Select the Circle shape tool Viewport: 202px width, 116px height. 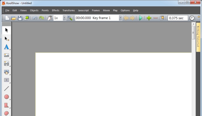pyautogui.click(x=6, y=97)
